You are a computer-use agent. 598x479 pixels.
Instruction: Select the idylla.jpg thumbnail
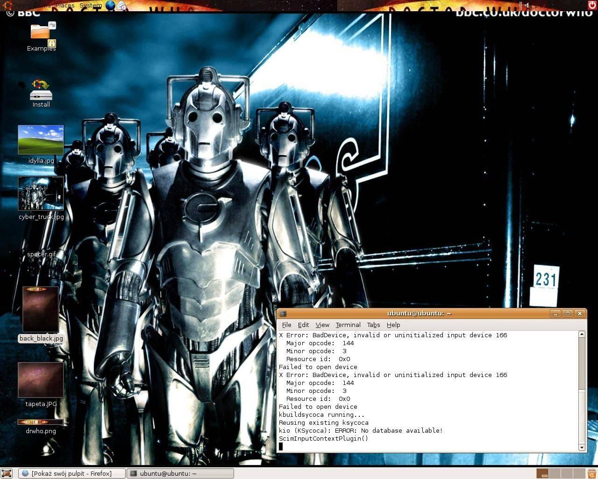coord(41,139)
